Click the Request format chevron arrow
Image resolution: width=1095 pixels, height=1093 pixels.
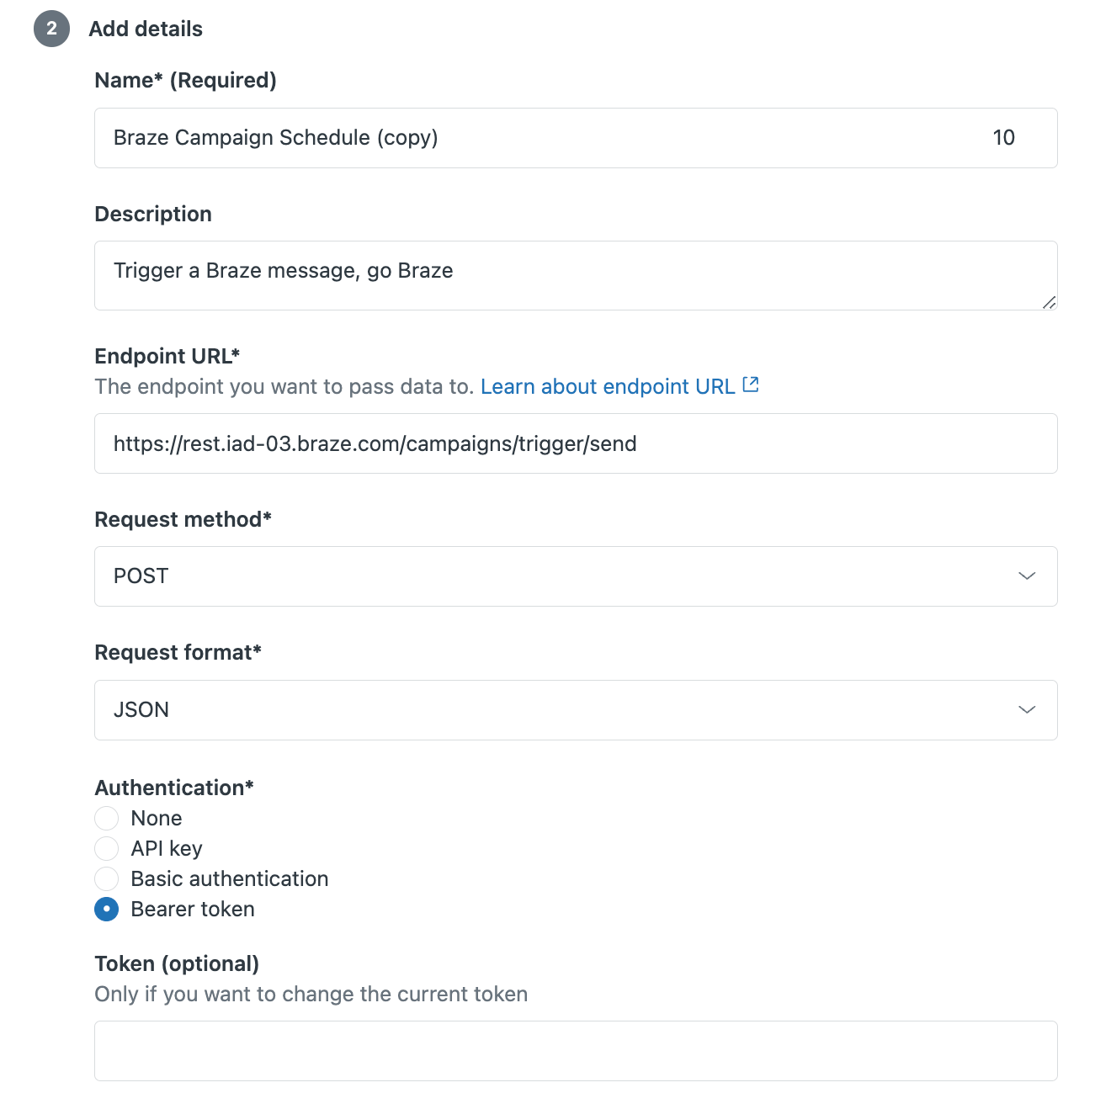[1027, 710]
